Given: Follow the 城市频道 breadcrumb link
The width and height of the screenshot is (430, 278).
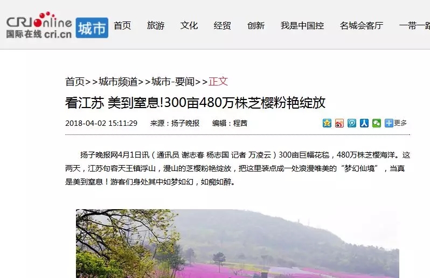Looking at the screenshot, I should [x=118, y=82].
